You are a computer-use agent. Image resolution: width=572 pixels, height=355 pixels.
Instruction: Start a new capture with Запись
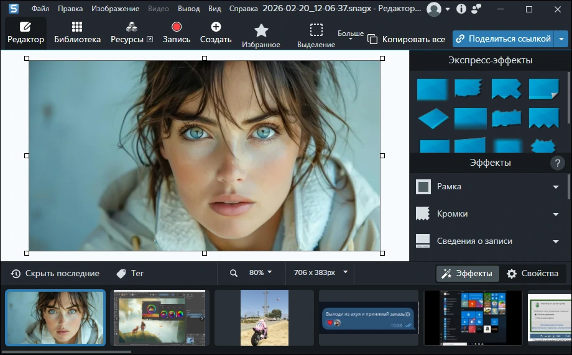pos(177,33)
